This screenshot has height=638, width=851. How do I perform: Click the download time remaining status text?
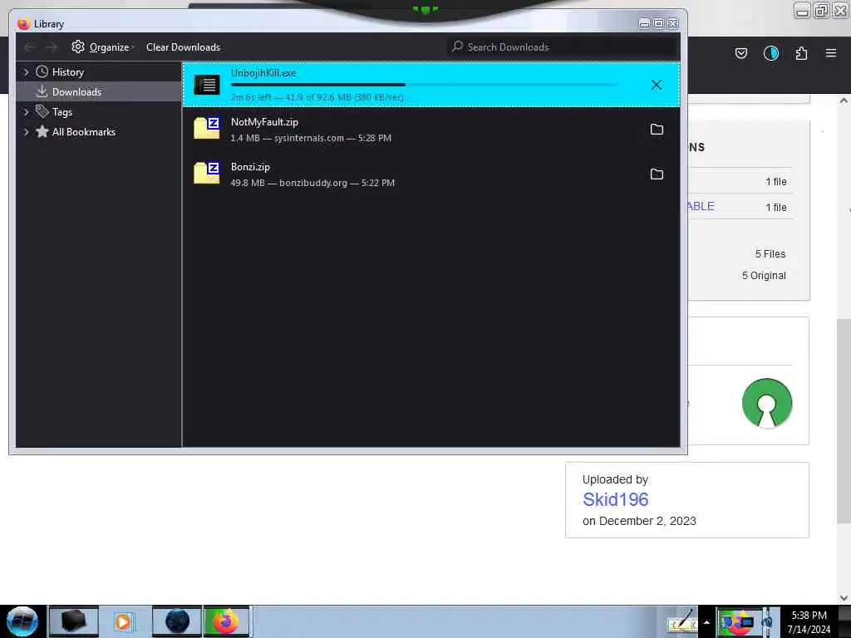coord(317,97)
